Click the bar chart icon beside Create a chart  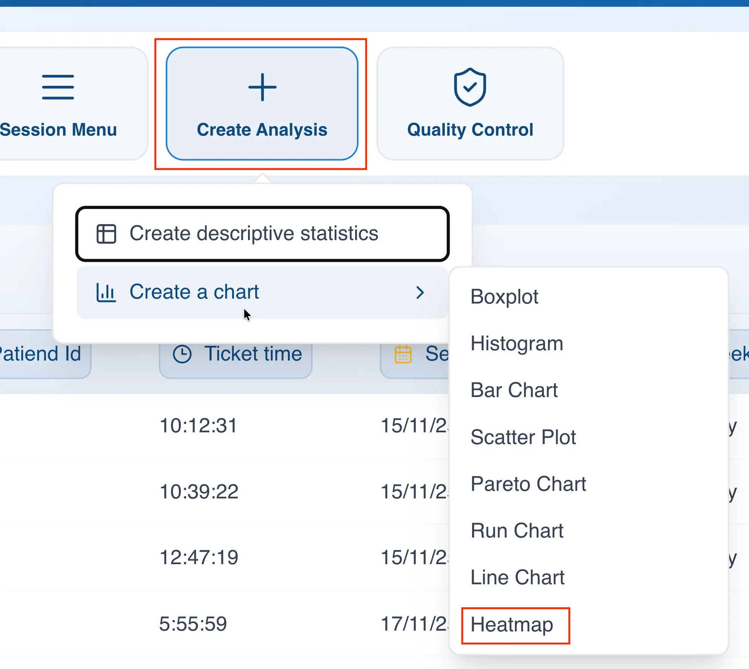[106, 292]
